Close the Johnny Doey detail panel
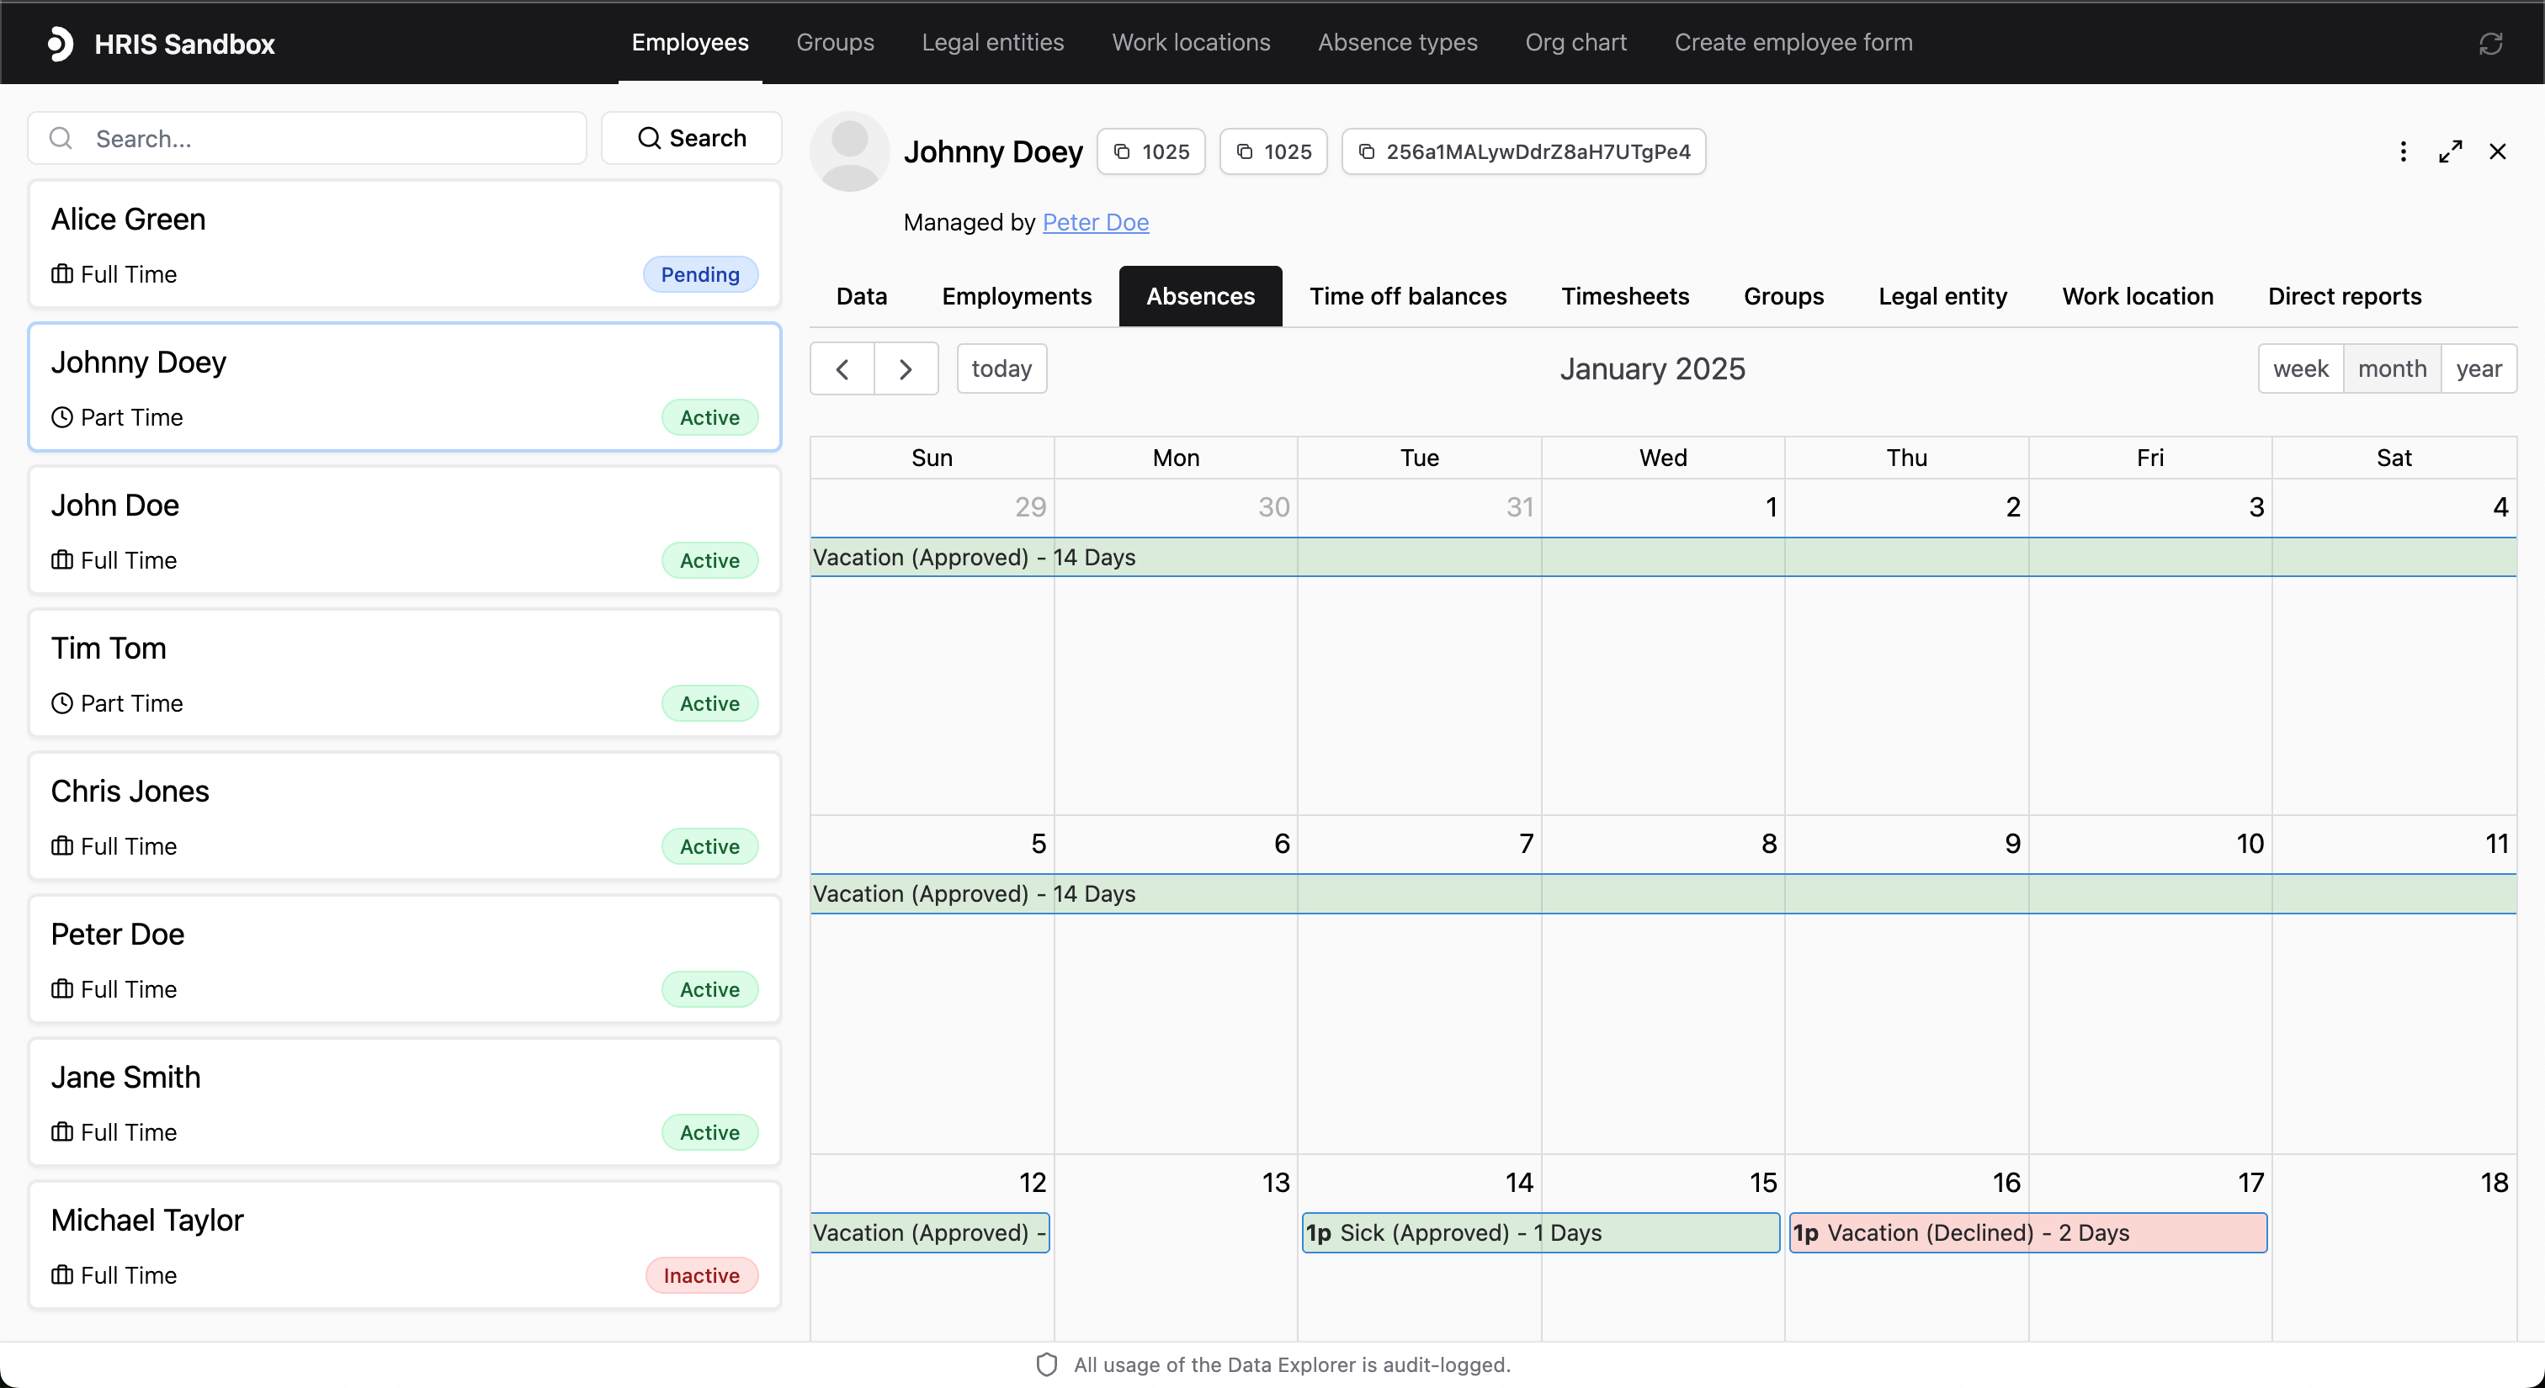This screenshot has height=1388, width=2545. point(2498,151)
